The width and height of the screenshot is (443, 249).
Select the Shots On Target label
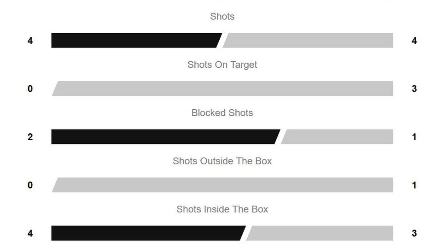[222, 65]
